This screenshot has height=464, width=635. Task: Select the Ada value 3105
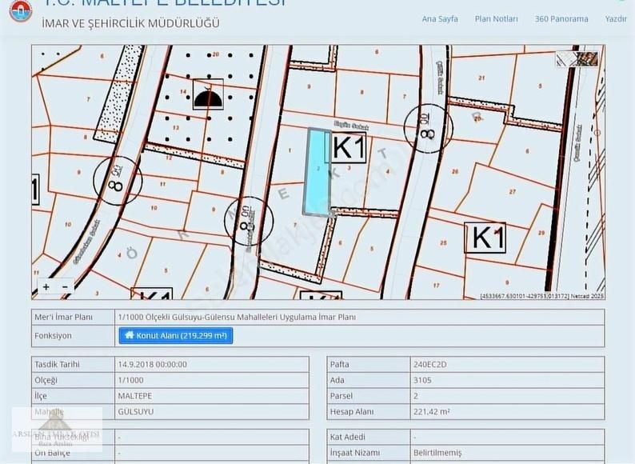422,380
